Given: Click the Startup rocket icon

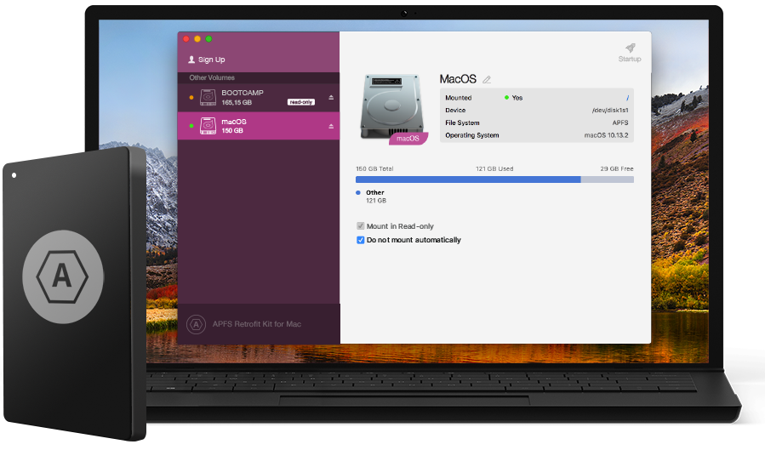Looking at the screenshot, I should click(x=631, y=48).
